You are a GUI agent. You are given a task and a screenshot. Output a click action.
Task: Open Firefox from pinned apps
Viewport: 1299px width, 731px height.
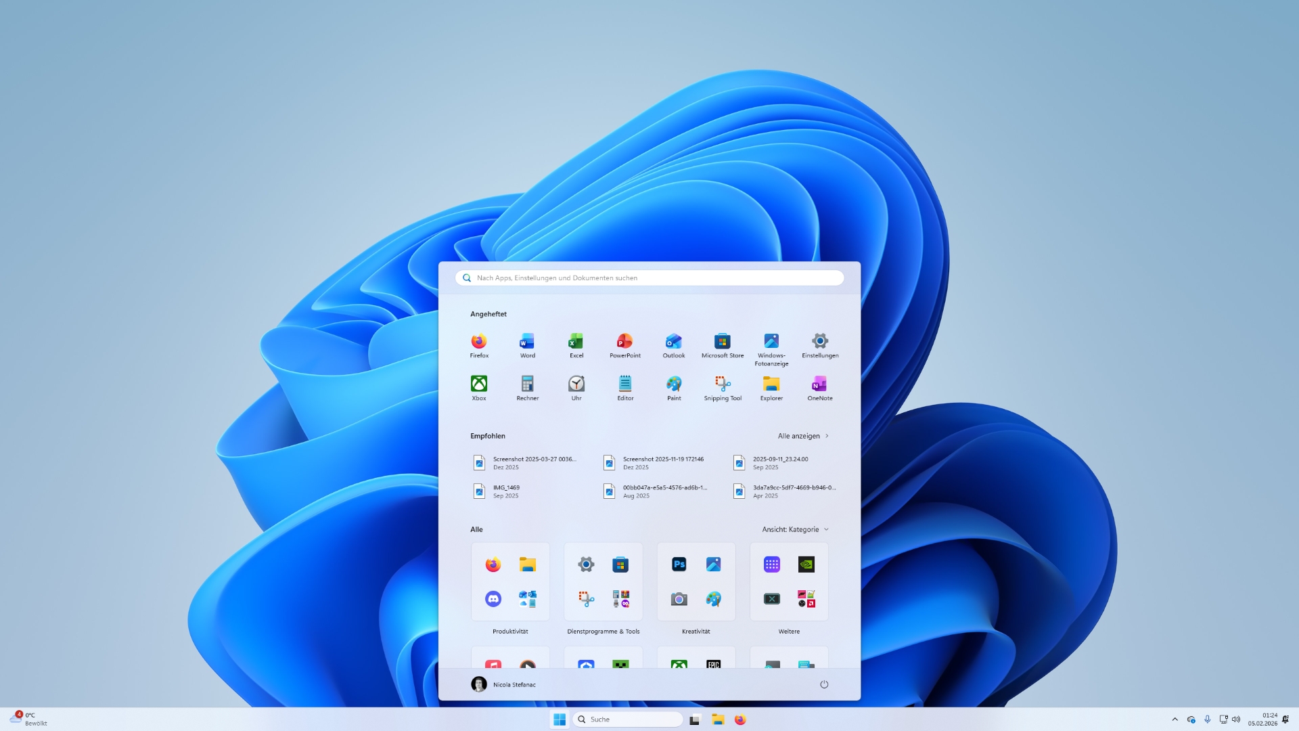[x=479, y=345]
